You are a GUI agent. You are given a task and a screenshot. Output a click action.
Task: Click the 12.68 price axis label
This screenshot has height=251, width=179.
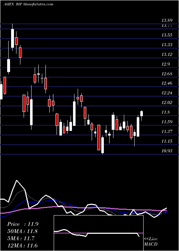tap(167, 74)
